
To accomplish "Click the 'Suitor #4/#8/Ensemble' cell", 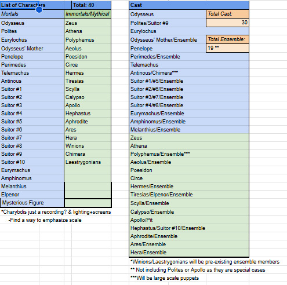I will pyautogui.click(x=189, y=105).
